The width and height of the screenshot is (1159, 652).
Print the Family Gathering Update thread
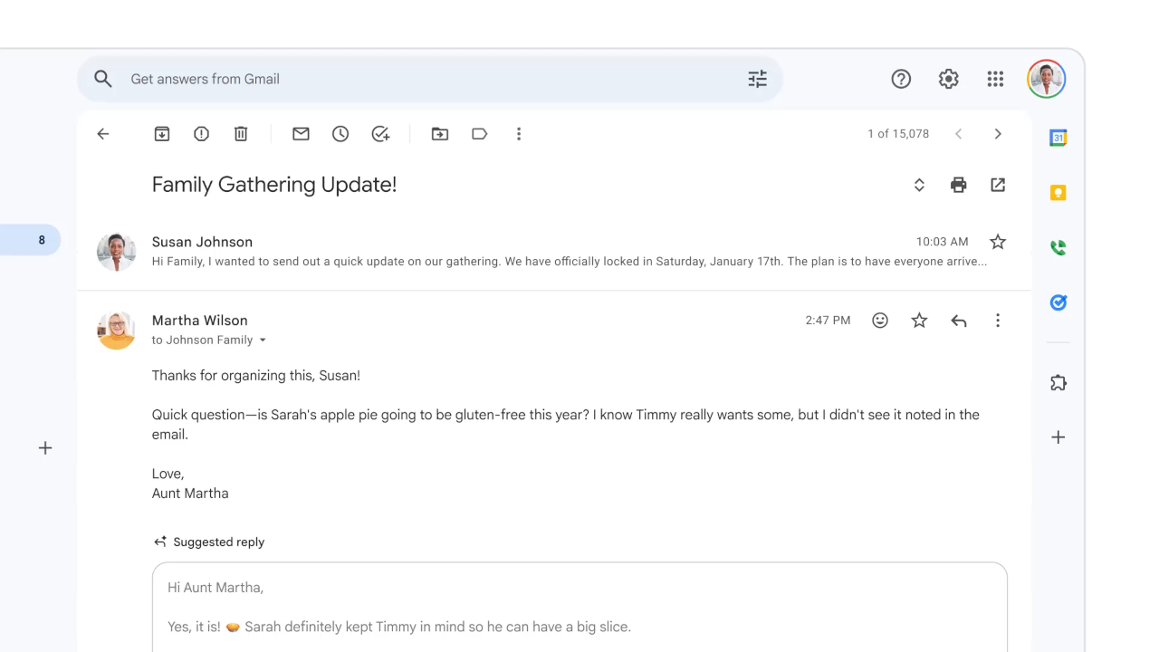point(958,185)
